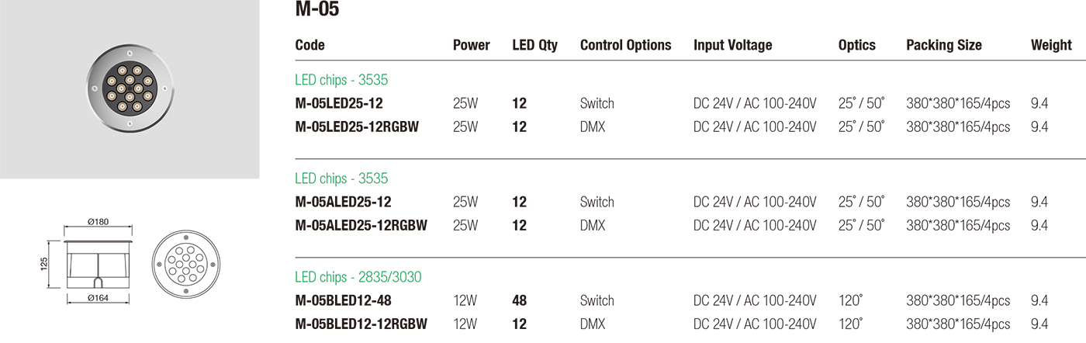
Task: Select product code M-05LED25-12
Action: [339, 103]
